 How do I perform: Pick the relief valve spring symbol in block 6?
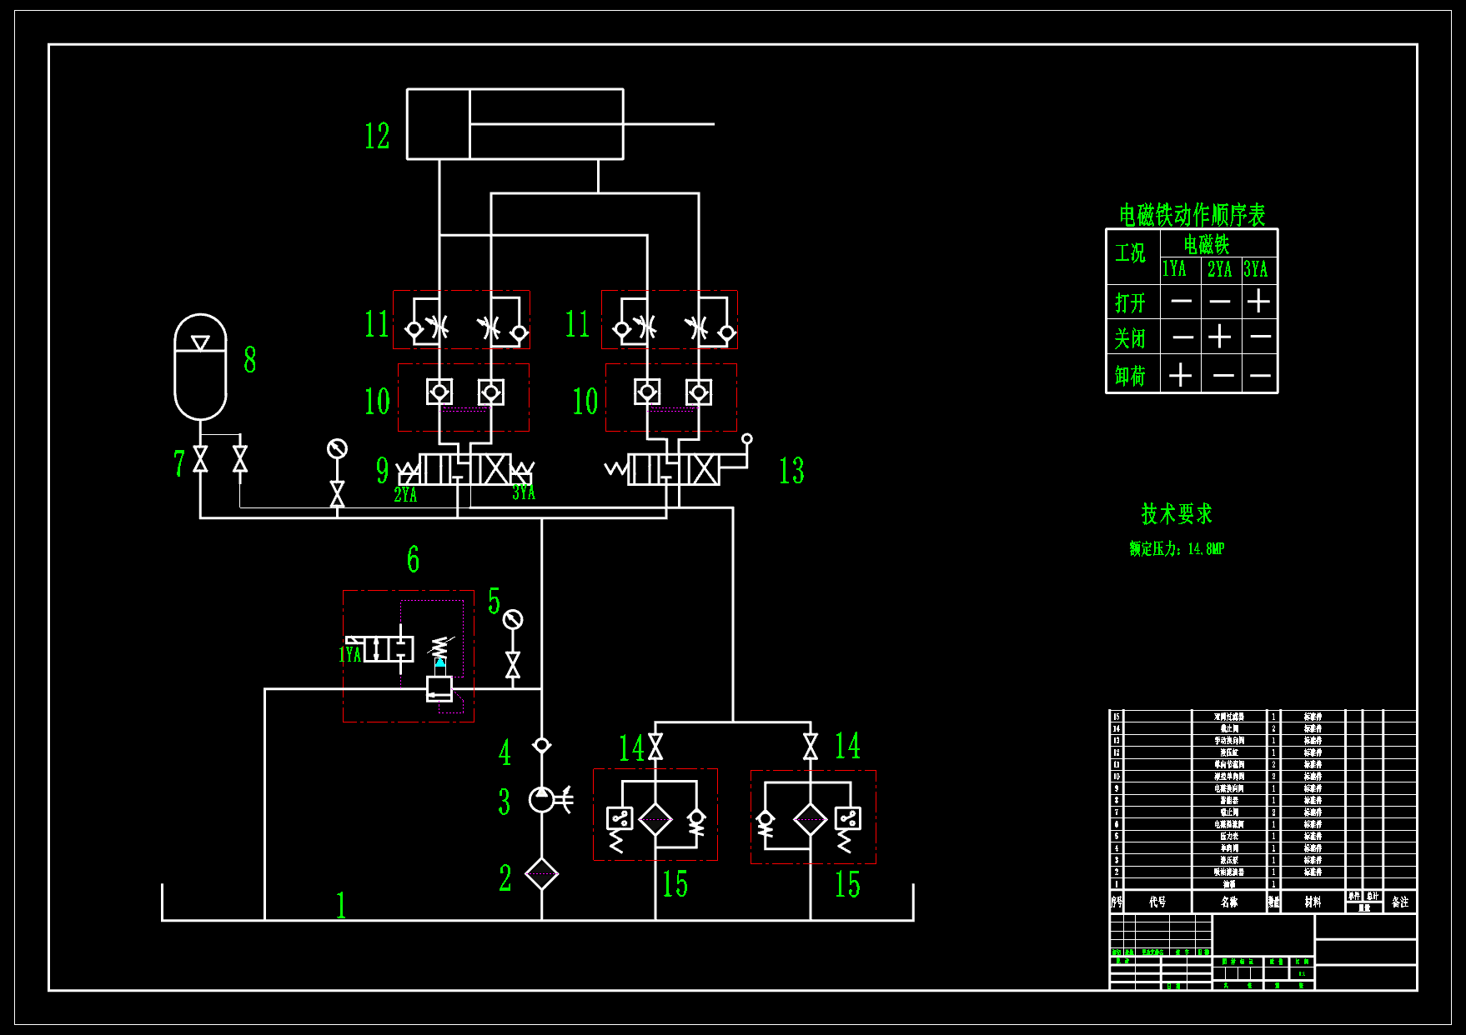click(440, 647)
